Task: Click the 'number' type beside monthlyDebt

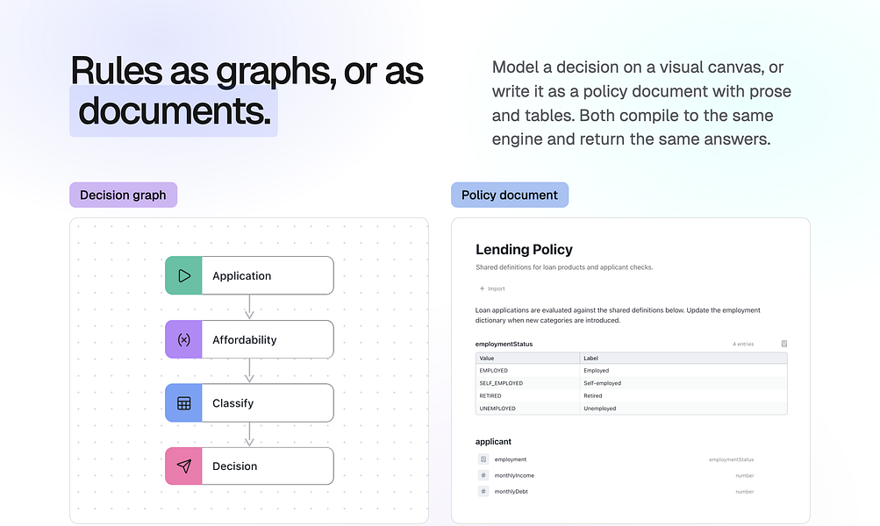Action: coord(745,492)
